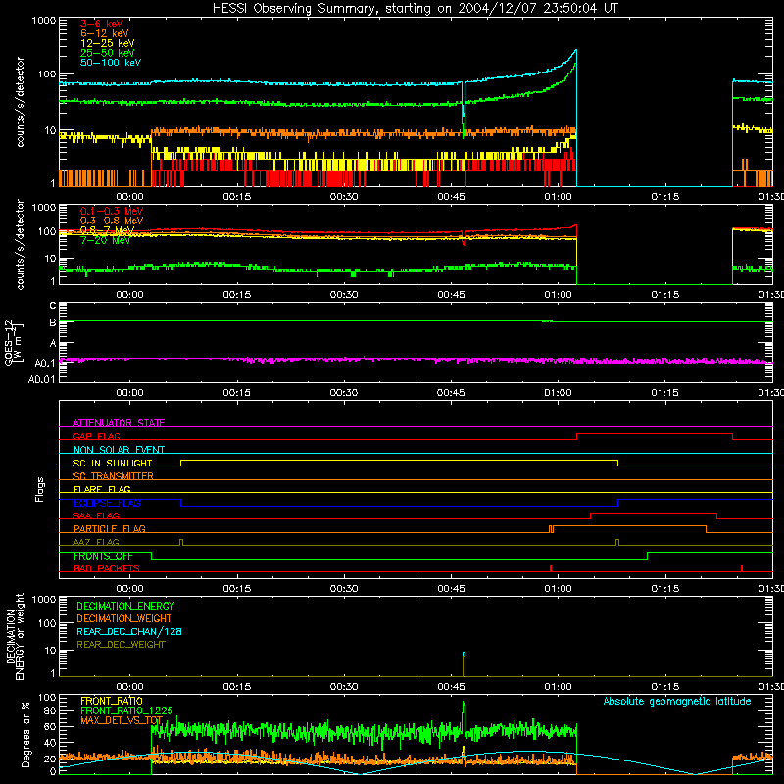This screenshot has height=784, width=784.
Task: Select the green 25-50 keV legend label
Action: pos(108,53)
